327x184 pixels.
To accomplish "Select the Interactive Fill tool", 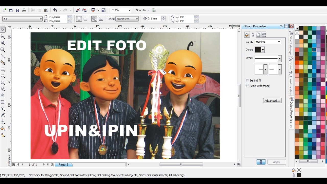I will 3,135.
